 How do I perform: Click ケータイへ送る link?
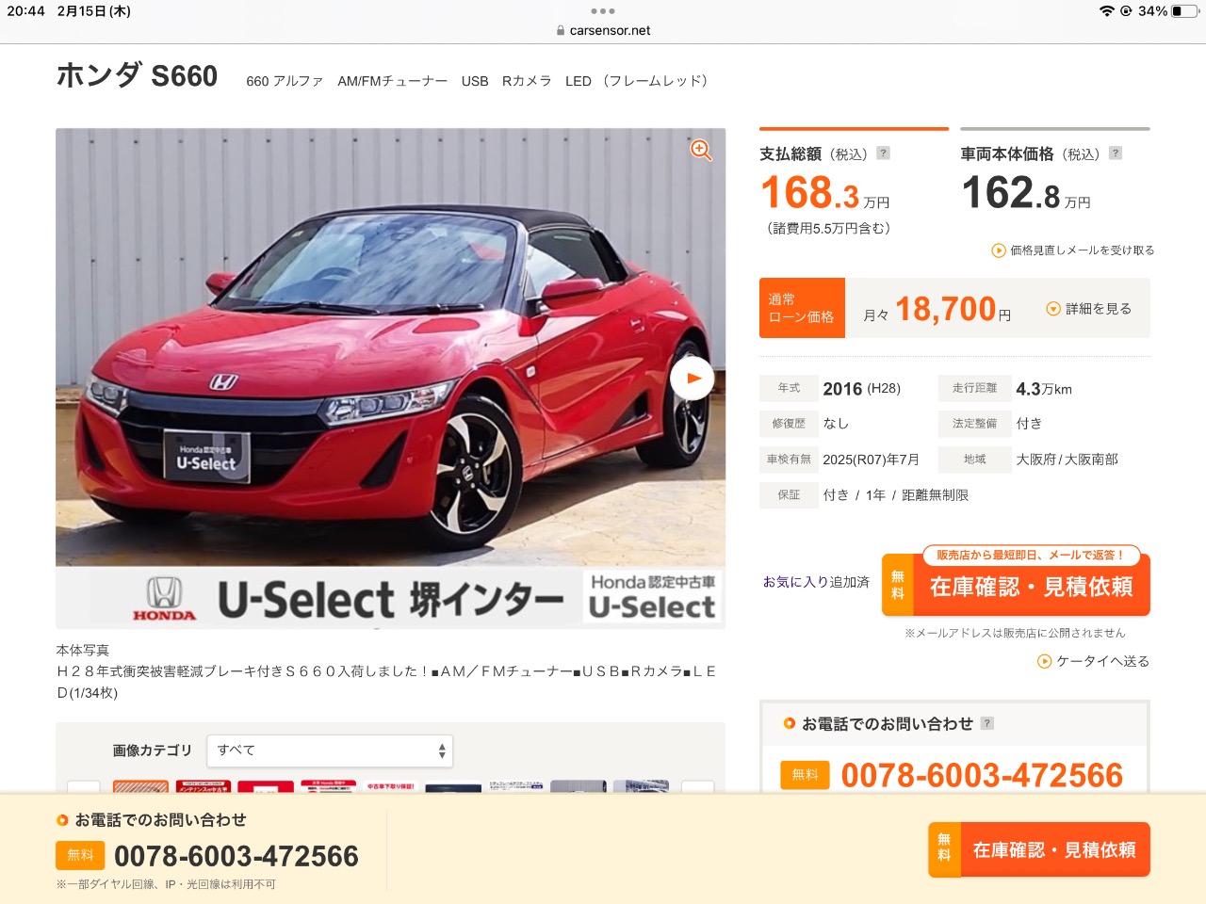click(1093, 661)
